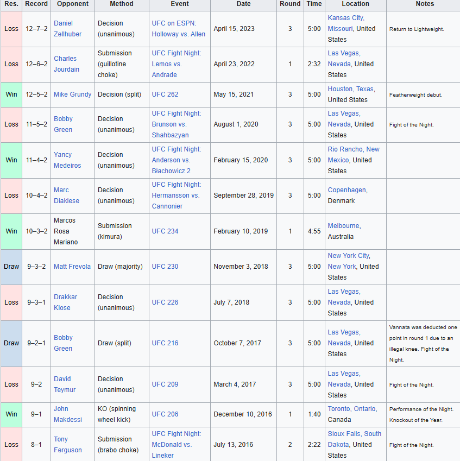
Task: Open Matt Frevola opponent link
Action: tap(72, 267)
